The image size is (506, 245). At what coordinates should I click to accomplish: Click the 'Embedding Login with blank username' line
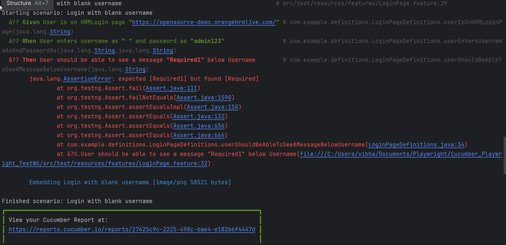coord(130,182)
